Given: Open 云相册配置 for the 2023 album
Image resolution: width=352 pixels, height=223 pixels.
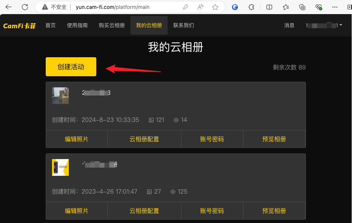Looking at the screenshot, I should [144, 211].
